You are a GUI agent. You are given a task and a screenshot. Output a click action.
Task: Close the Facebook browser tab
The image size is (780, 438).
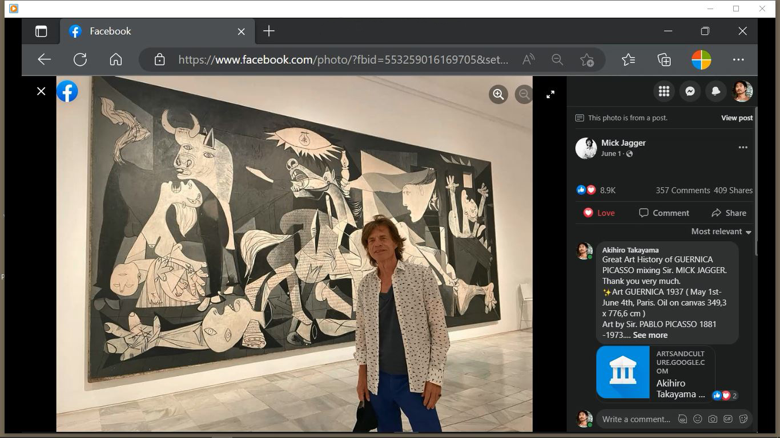point(241,31)
